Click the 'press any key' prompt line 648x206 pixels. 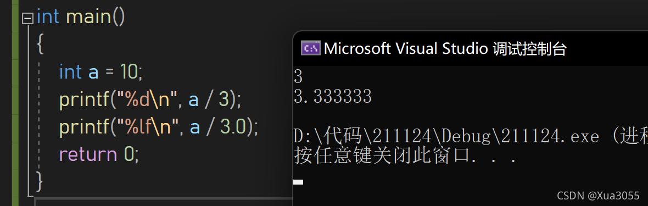[x=405, y=156]
